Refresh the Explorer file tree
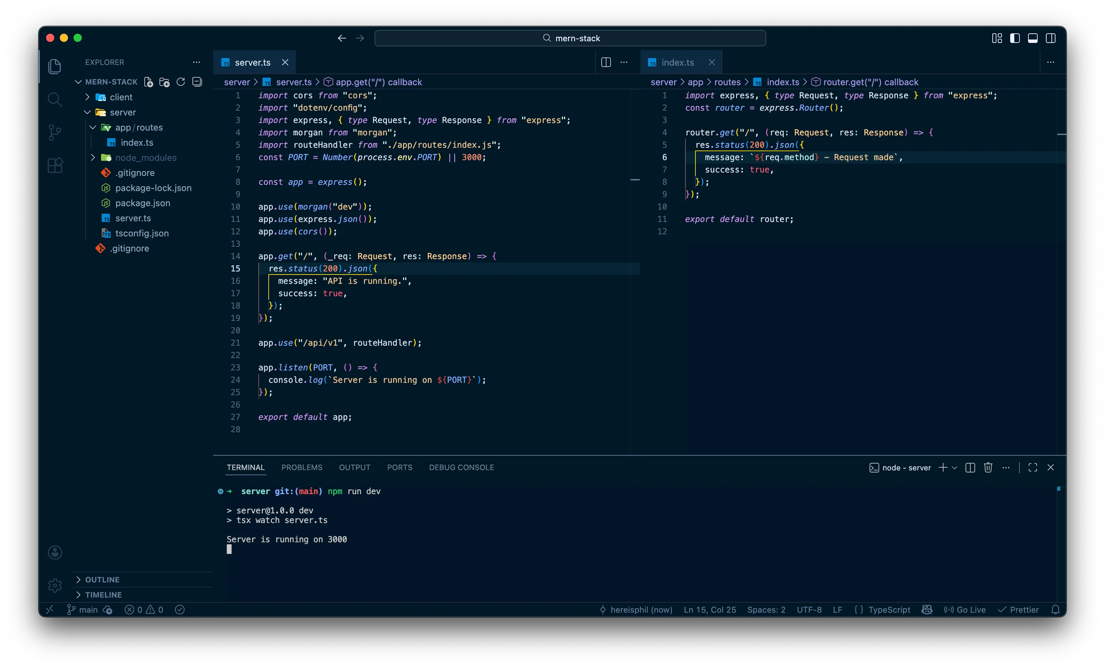Screen dimensions: 1105x668 (181, 82)
